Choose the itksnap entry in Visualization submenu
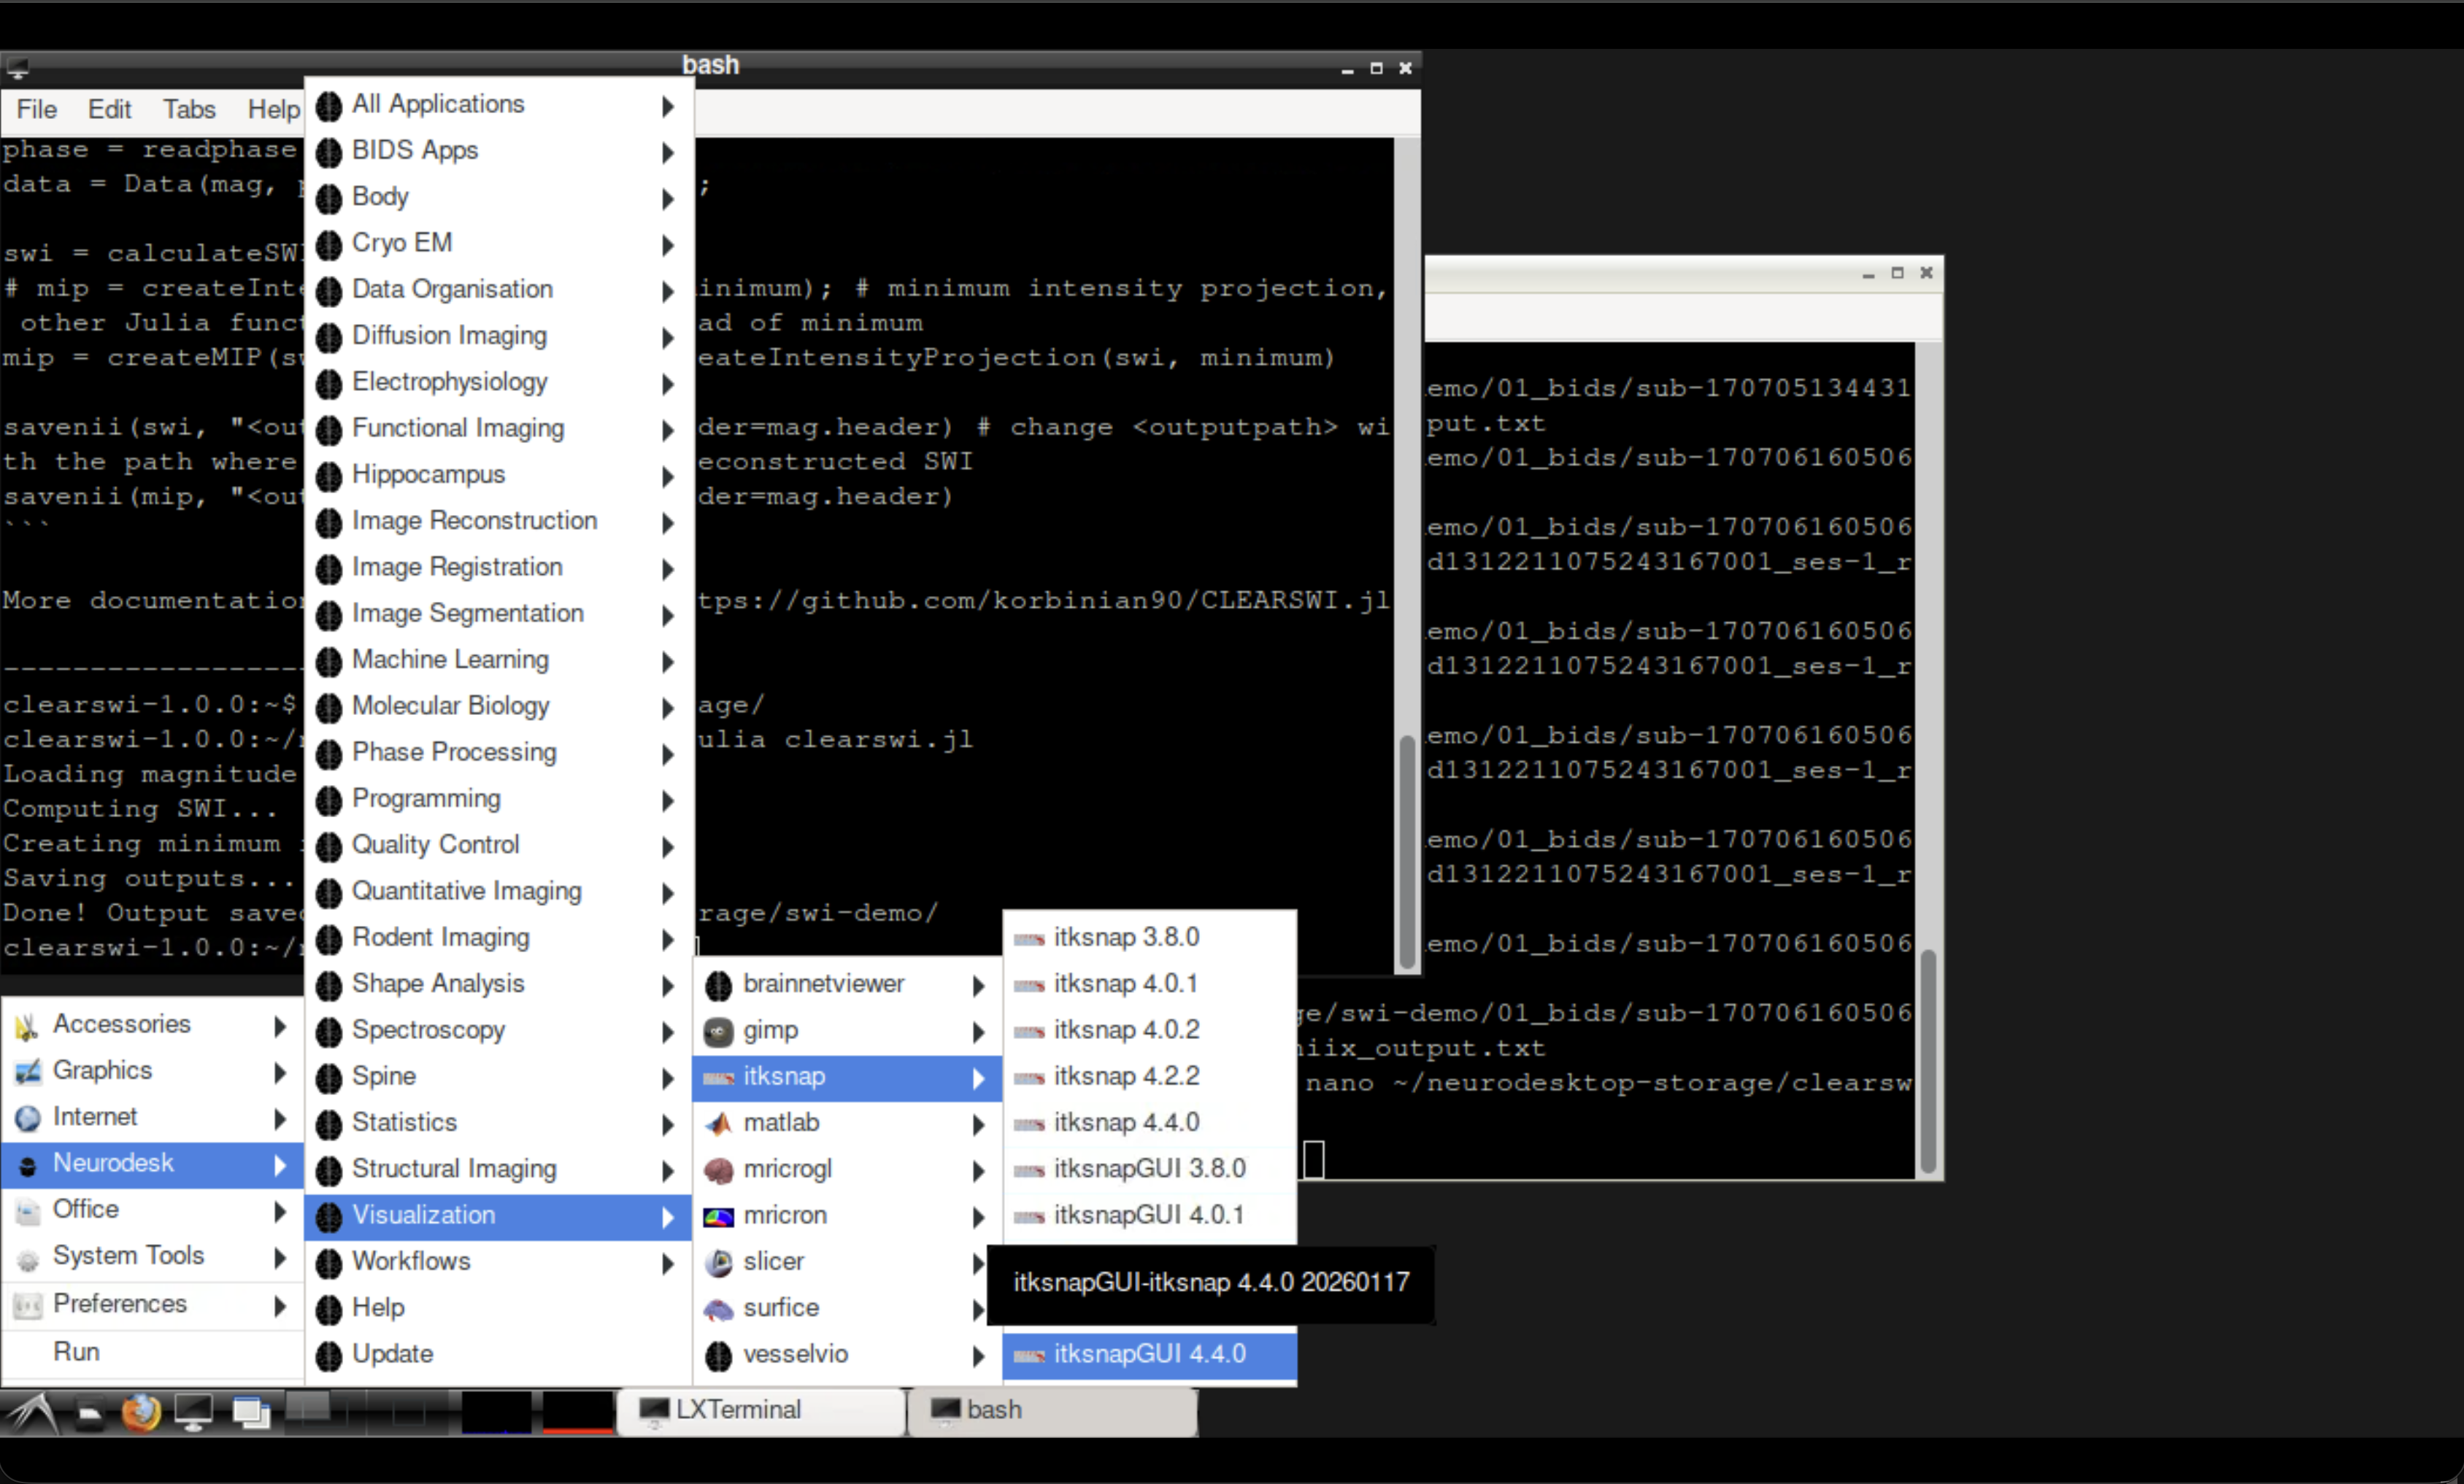Screen dimensions: 2464x1484 847,1078
